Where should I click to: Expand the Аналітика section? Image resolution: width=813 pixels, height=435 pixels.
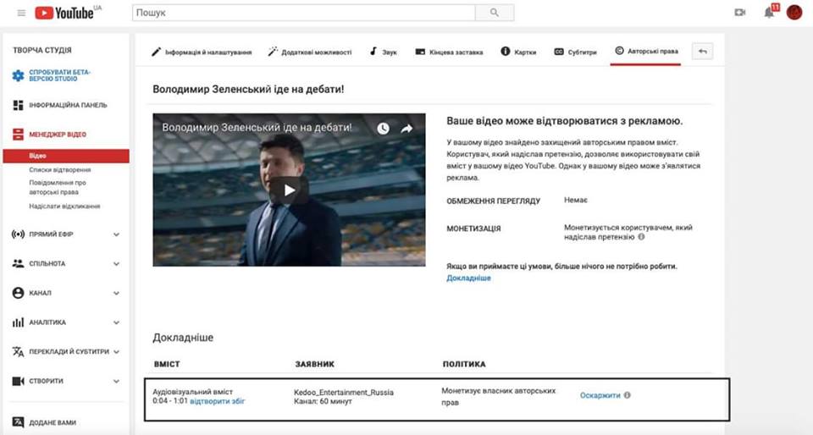(x=116, y=322)
